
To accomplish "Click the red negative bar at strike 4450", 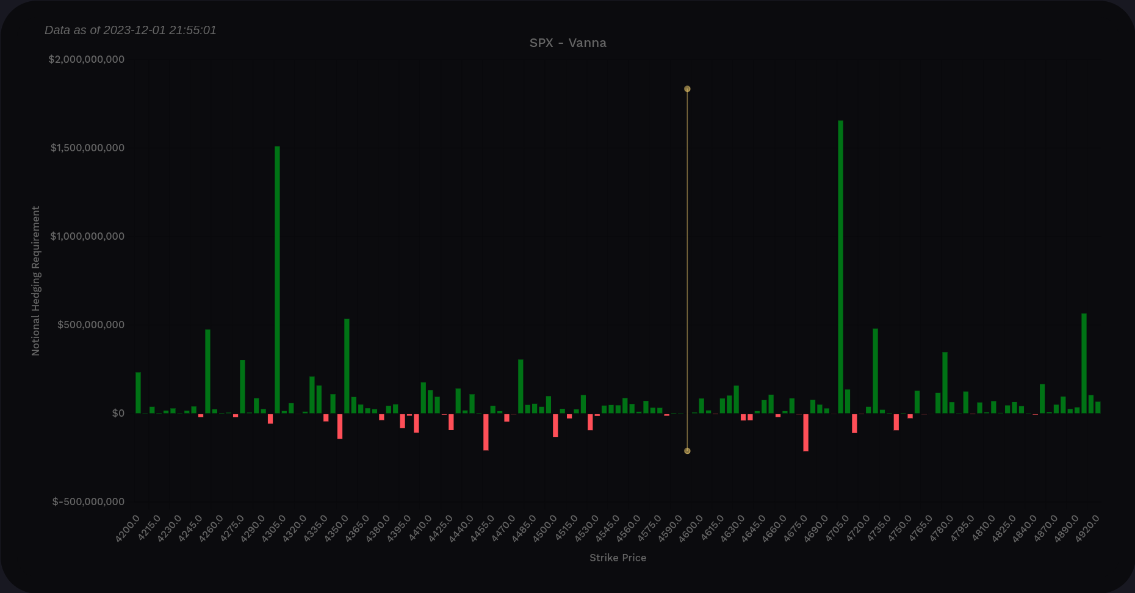I will point(486,432).
